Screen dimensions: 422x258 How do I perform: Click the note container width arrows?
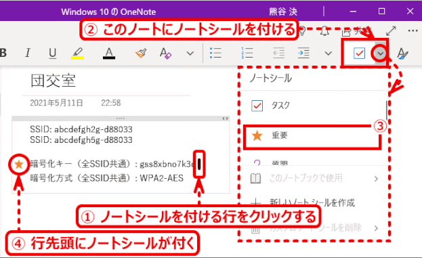pos(225,119)
